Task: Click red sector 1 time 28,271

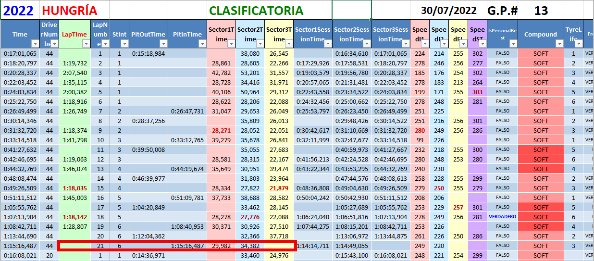Action: [222, 130]
